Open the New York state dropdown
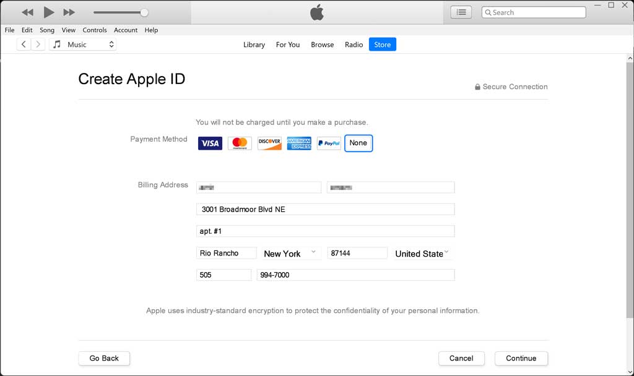 291,254
